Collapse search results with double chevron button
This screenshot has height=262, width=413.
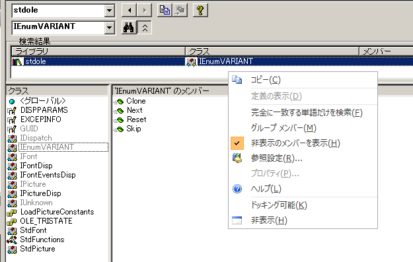pos(145,27)
